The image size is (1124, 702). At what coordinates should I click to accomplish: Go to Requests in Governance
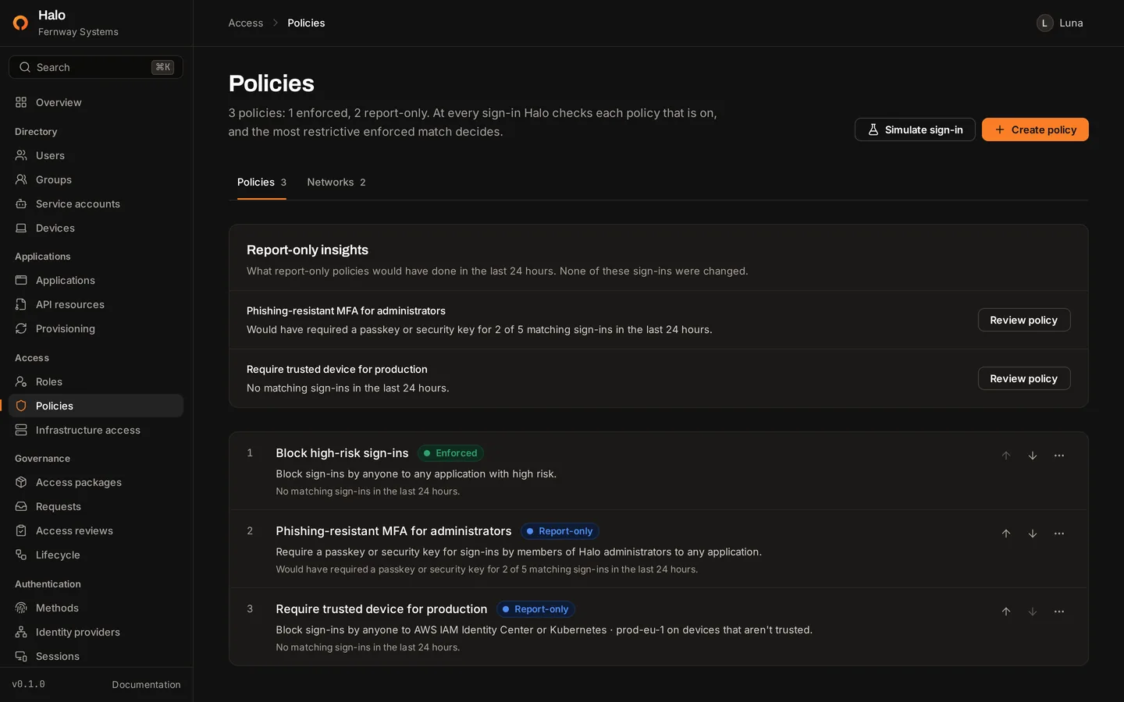(96, 506)
